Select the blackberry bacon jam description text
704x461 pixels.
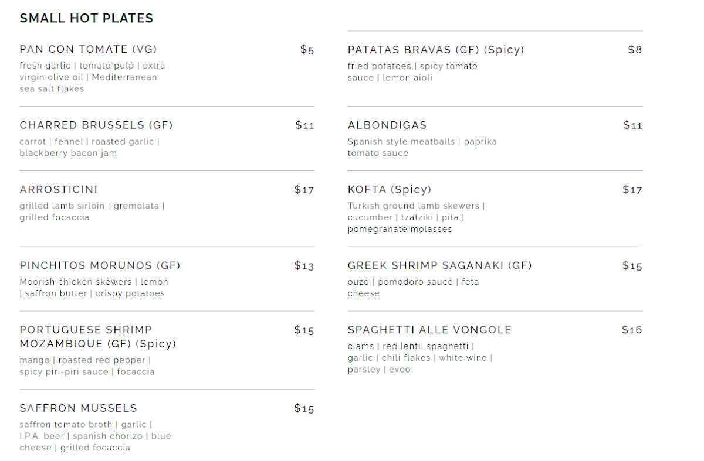point(90,148)
